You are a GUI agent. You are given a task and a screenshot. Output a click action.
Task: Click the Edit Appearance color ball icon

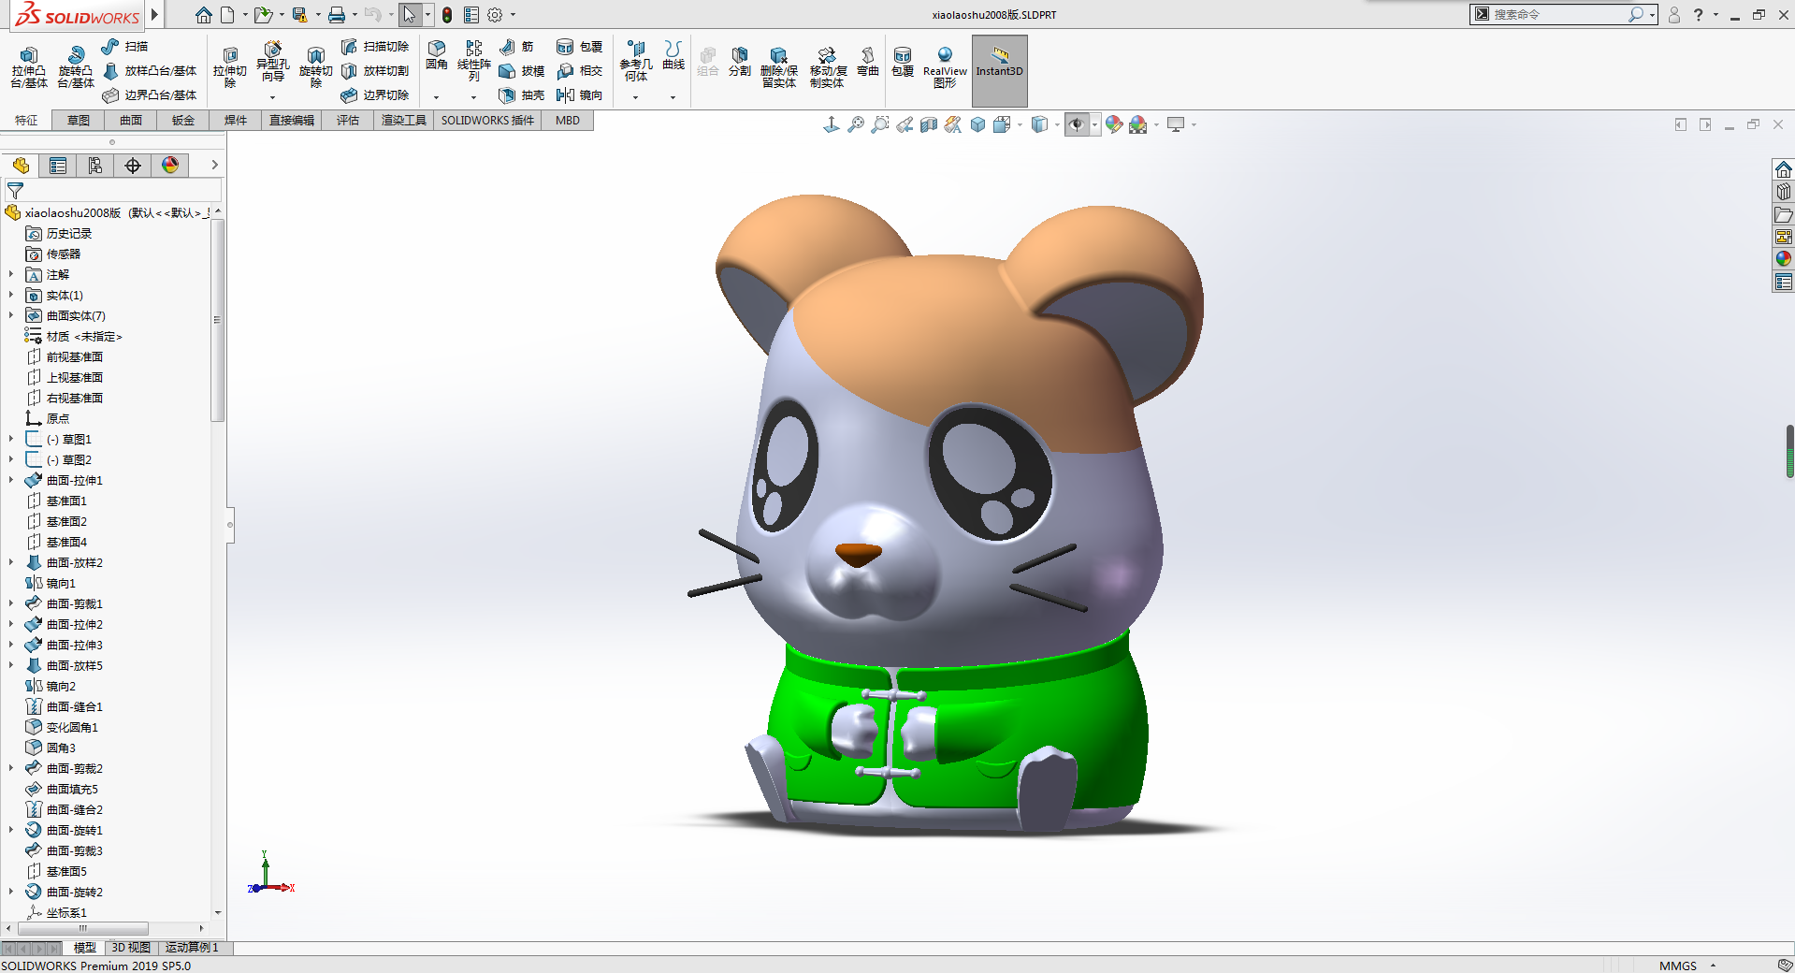[1113, 124]
